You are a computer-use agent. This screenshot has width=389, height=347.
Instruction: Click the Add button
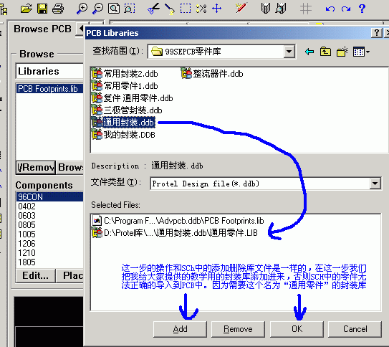(180, 329)
